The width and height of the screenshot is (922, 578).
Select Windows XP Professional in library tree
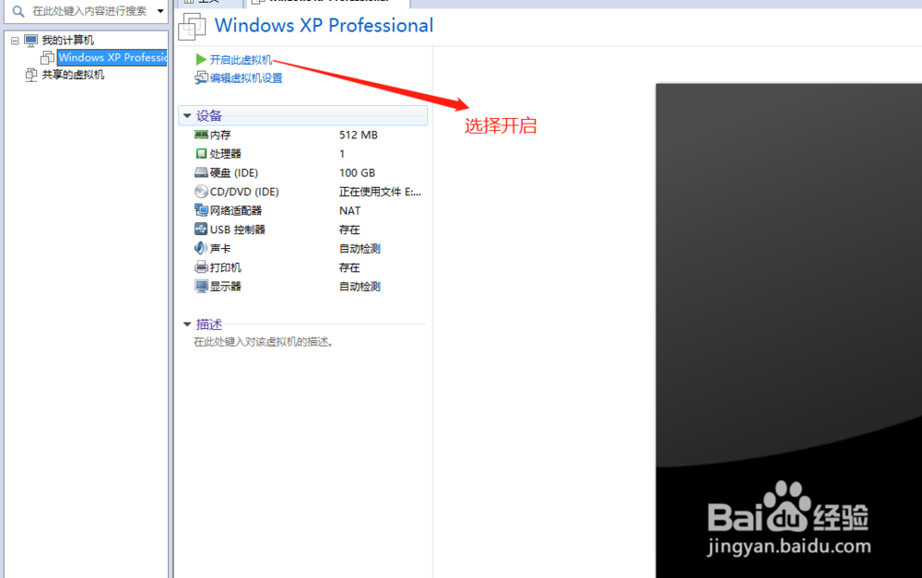[x=112, y=58]
